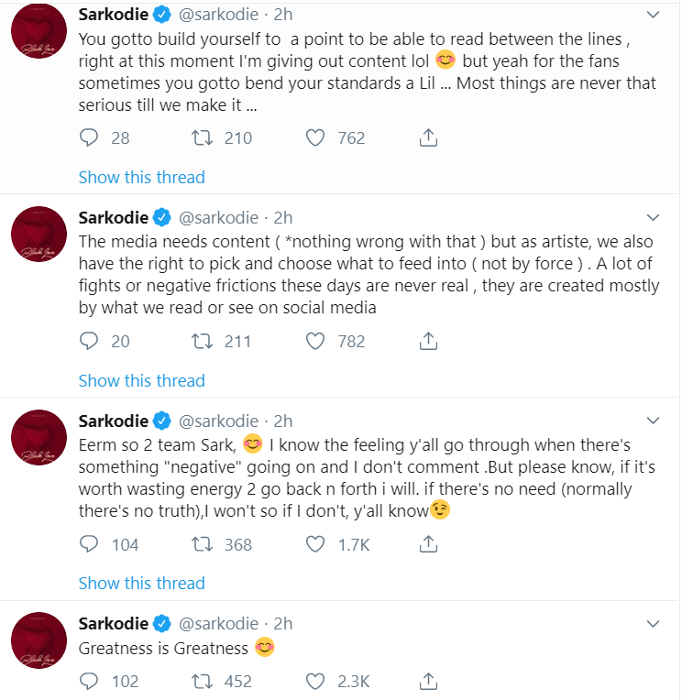Show thread under the 1.7K-like tweet
This screenshot has height=700, width=682.
[141, 583]
